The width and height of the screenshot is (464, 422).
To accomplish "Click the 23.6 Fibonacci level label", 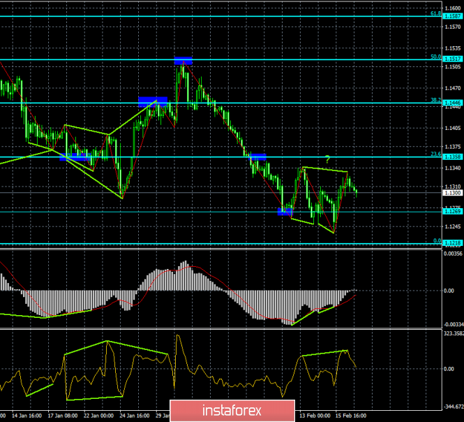I will pos(435,154).
